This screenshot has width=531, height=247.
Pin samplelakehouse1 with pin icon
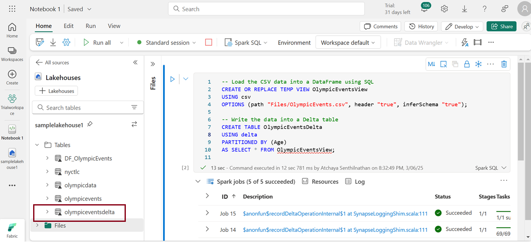click(x=90, y=125)
